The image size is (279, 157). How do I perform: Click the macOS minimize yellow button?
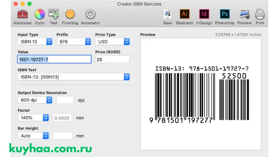tap(23, 4)
